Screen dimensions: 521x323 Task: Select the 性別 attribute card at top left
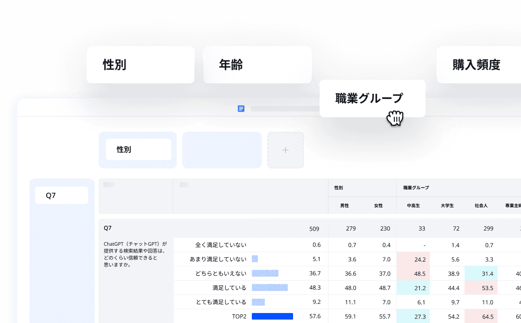140,64
